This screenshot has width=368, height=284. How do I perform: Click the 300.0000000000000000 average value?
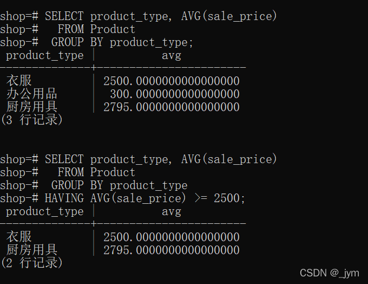(174, 94)
